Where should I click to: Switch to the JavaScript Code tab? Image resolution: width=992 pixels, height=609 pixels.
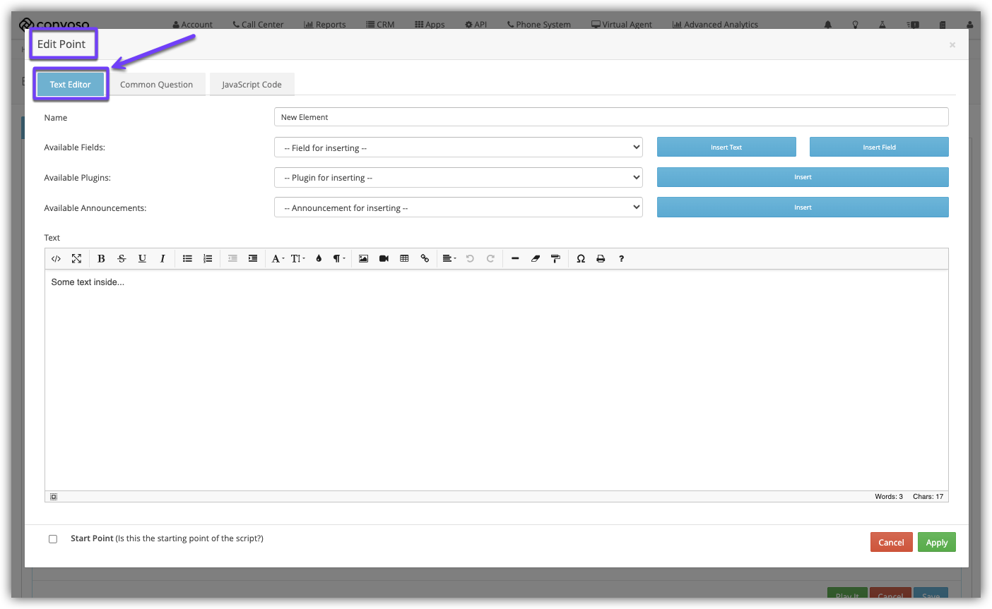[x=252, y=85]
